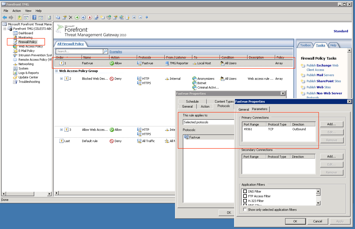
Task: Open E-Mail Policy node
Action: click(27, 51)
